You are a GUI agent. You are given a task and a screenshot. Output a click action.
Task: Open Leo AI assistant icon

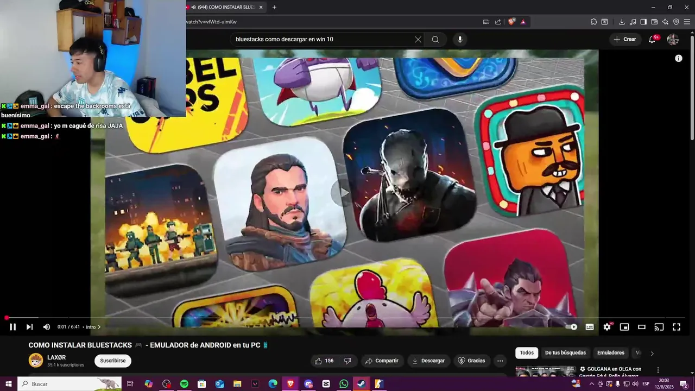coord(665,22)
